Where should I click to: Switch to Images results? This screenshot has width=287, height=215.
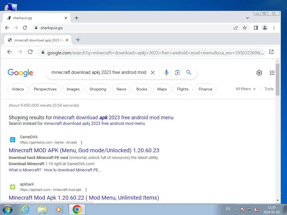click(x=73, y=89)
